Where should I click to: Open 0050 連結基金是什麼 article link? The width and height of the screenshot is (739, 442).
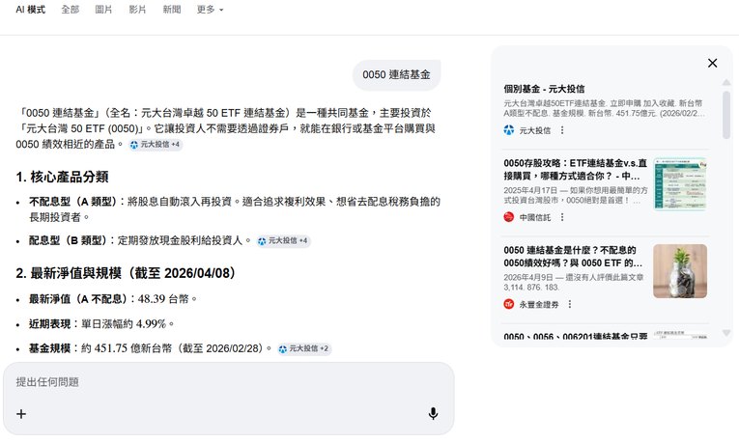click(x=573, y=257)
